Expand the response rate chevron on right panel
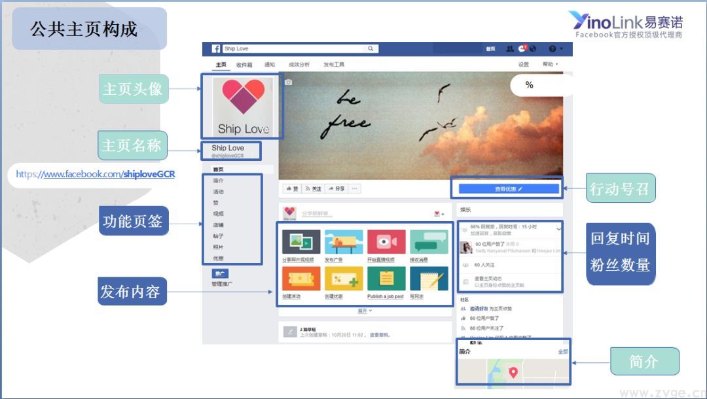This screenshot has width=707, height=399. coord(559,229)
